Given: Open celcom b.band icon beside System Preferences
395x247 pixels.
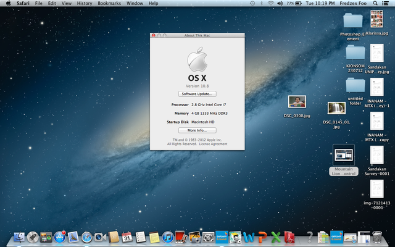Looking at the screenshot, I should (x=222, y=237).
